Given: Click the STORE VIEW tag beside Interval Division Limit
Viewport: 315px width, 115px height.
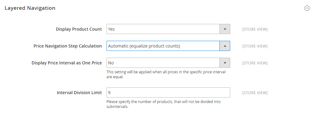Looking at the screenshot, I should pyautogui.click(x=255, y=93).
